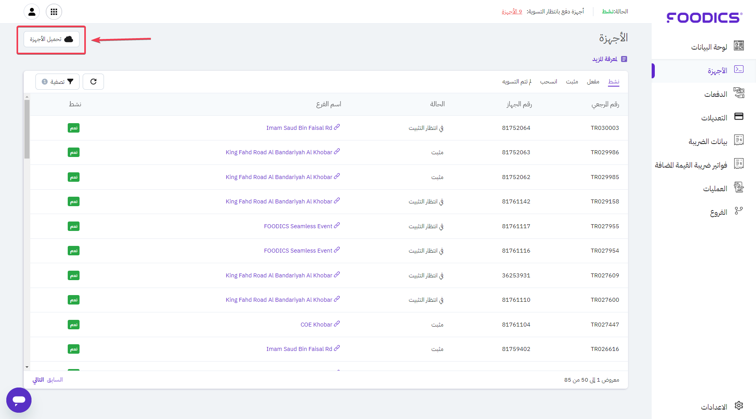The width and height of the screenshot is (756, 419).
Task: Click the تحميل الأجهزة download button
Action: (52, 39)
